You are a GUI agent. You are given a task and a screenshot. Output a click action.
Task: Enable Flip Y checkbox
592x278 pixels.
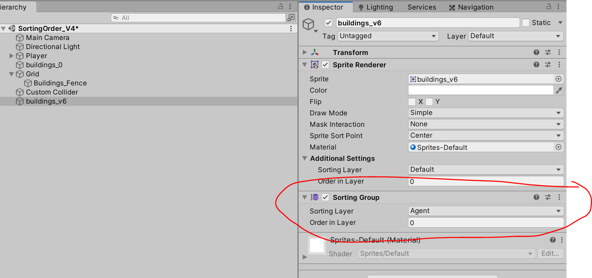(429, 102)
